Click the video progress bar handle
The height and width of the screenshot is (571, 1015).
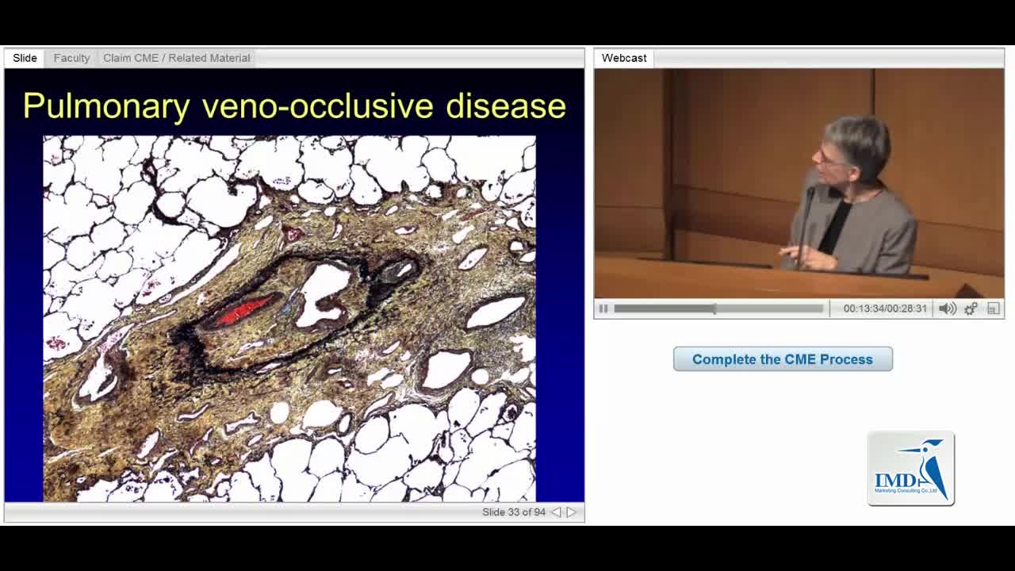[714, 308]
